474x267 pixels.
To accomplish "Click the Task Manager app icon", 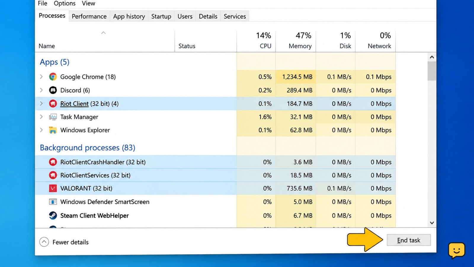I will [x=53, y=117].
